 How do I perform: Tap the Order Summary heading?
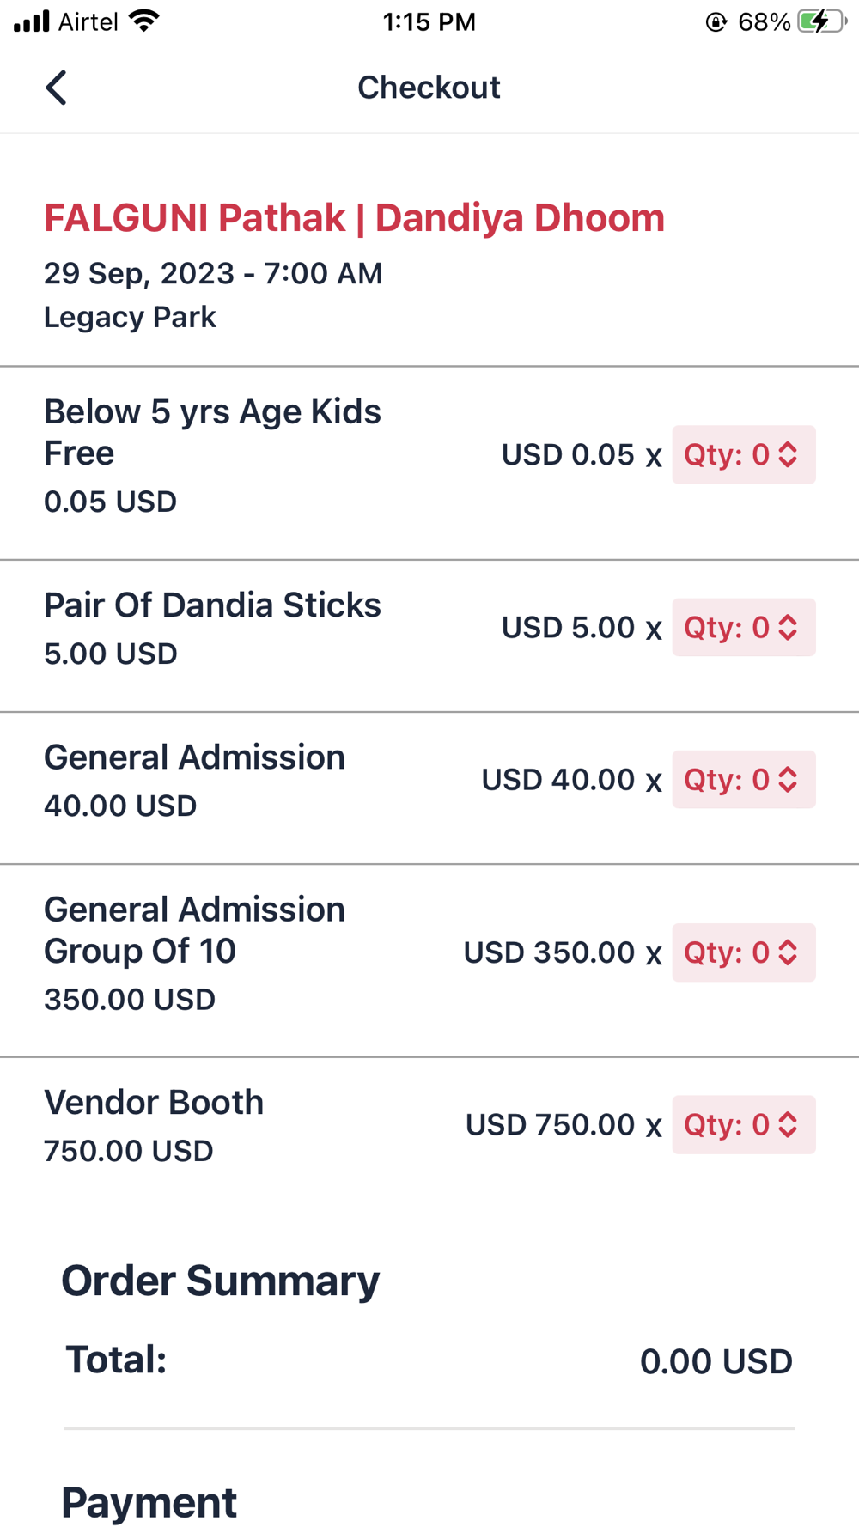(x=220, y=1281)
